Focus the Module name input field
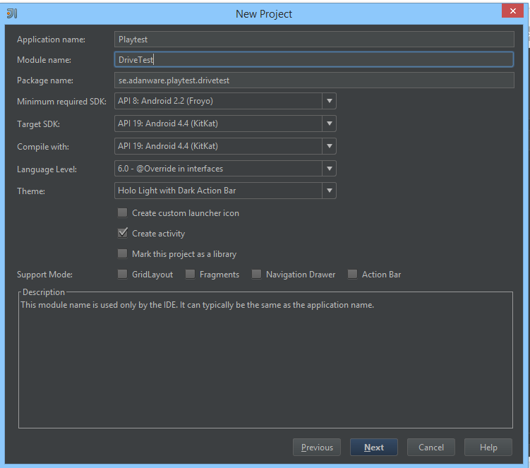Screen dimensions: 530x468 pyautogui.click(x=314, y=60)
